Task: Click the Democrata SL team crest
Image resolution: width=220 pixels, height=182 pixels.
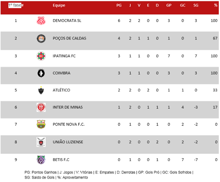Action: click(41, 21)
